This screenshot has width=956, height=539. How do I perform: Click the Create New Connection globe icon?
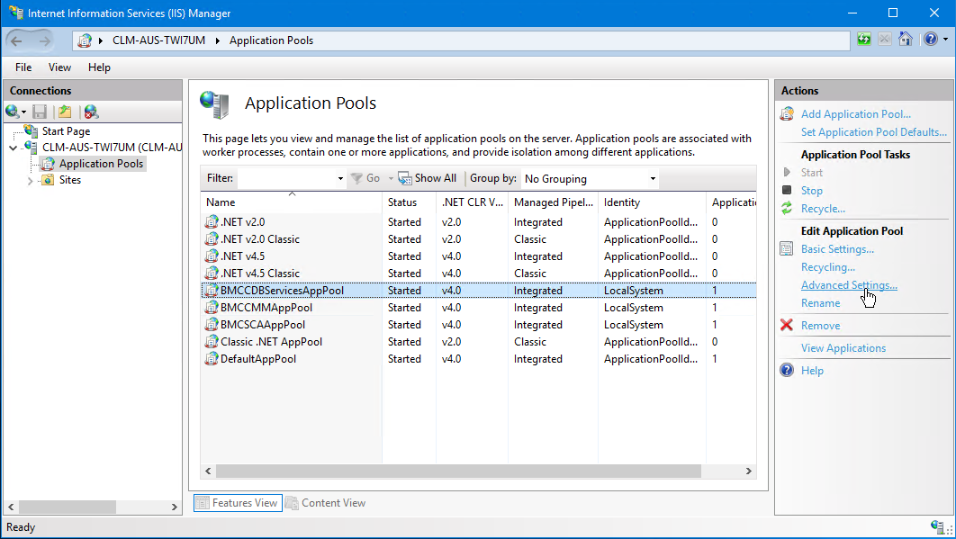(13, 112)
